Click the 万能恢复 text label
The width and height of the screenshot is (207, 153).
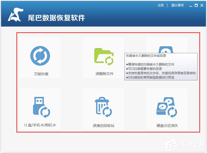click(41, 74)
